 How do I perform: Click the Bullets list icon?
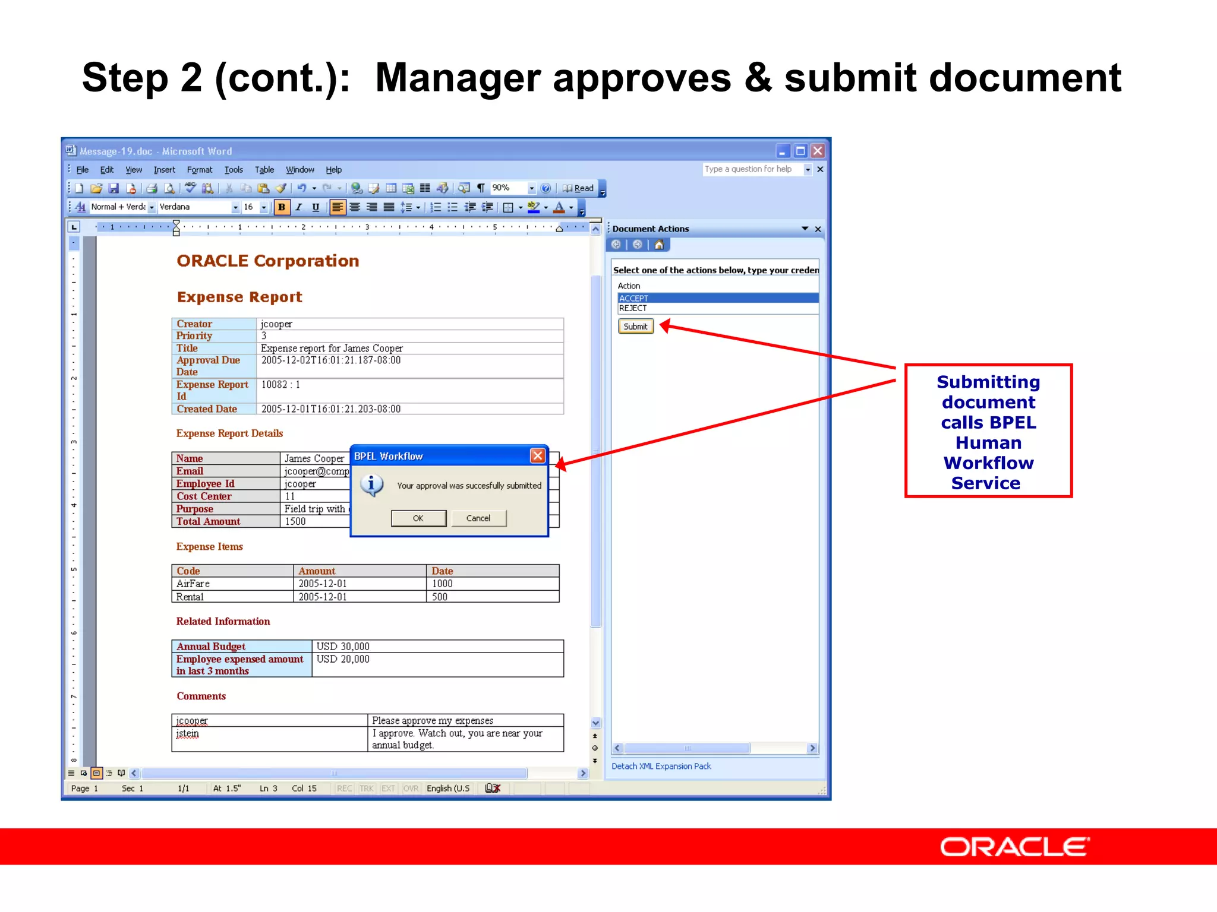(x=453, y=207)
